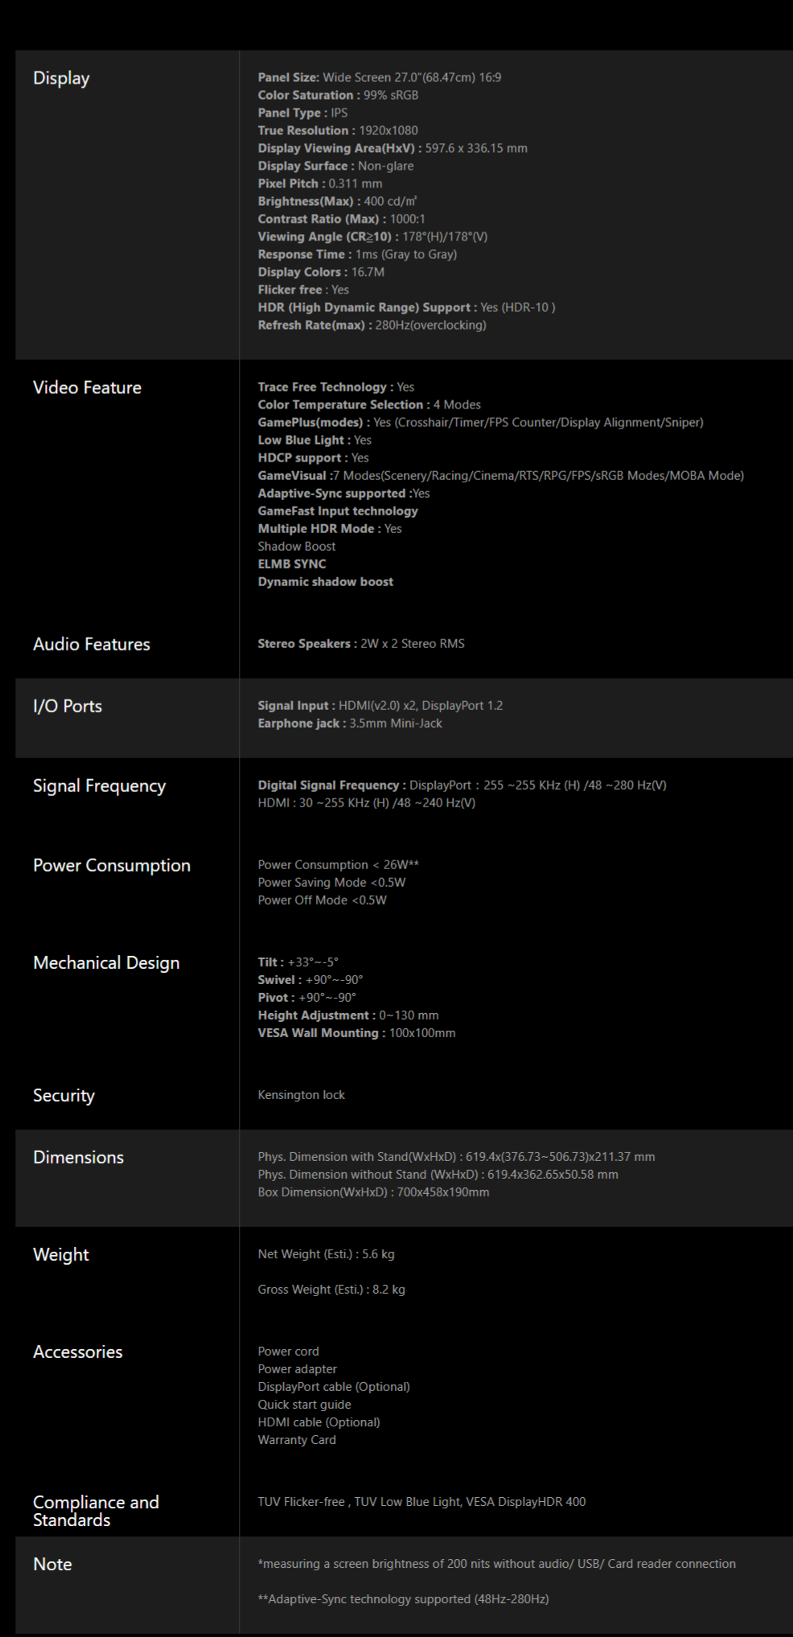This screenshot has width=793, height=1637.
Task: Click the Signal Frequency heading
Action: click(100, 786)
